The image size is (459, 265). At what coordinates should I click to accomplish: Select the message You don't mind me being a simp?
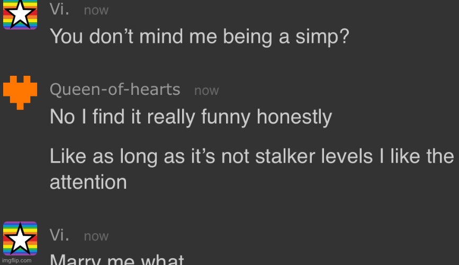pyautogui.click(x=200, y=37)
